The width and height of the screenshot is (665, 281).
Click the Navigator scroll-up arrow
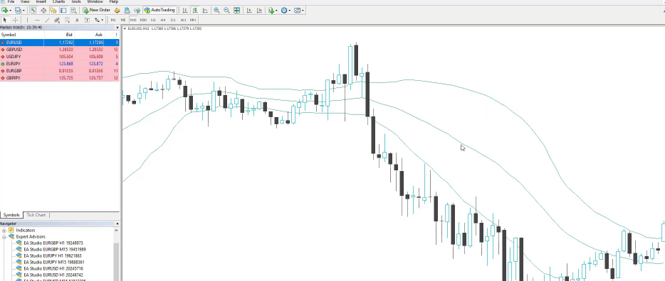(x=117, y=231)
